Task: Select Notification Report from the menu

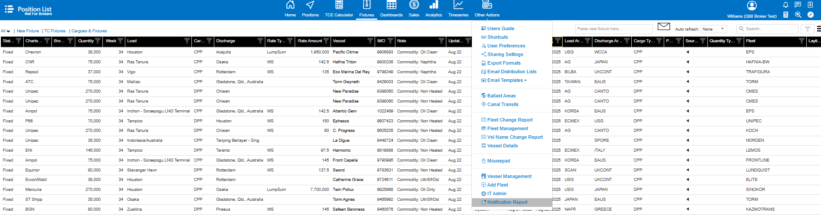Action: point(507,203)
